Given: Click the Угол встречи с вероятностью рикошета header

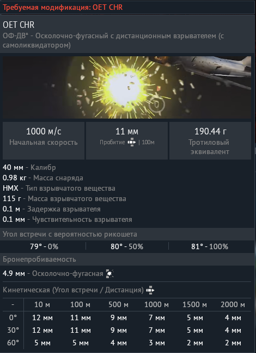Looking at the screenshot, I should pos(70,234).
